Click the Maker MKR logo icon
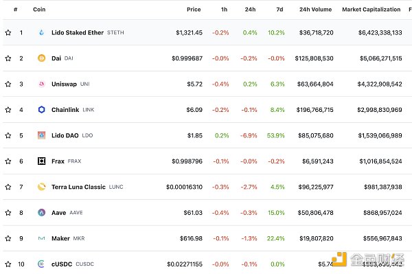 pyautogui.click(x=41, y=238)
